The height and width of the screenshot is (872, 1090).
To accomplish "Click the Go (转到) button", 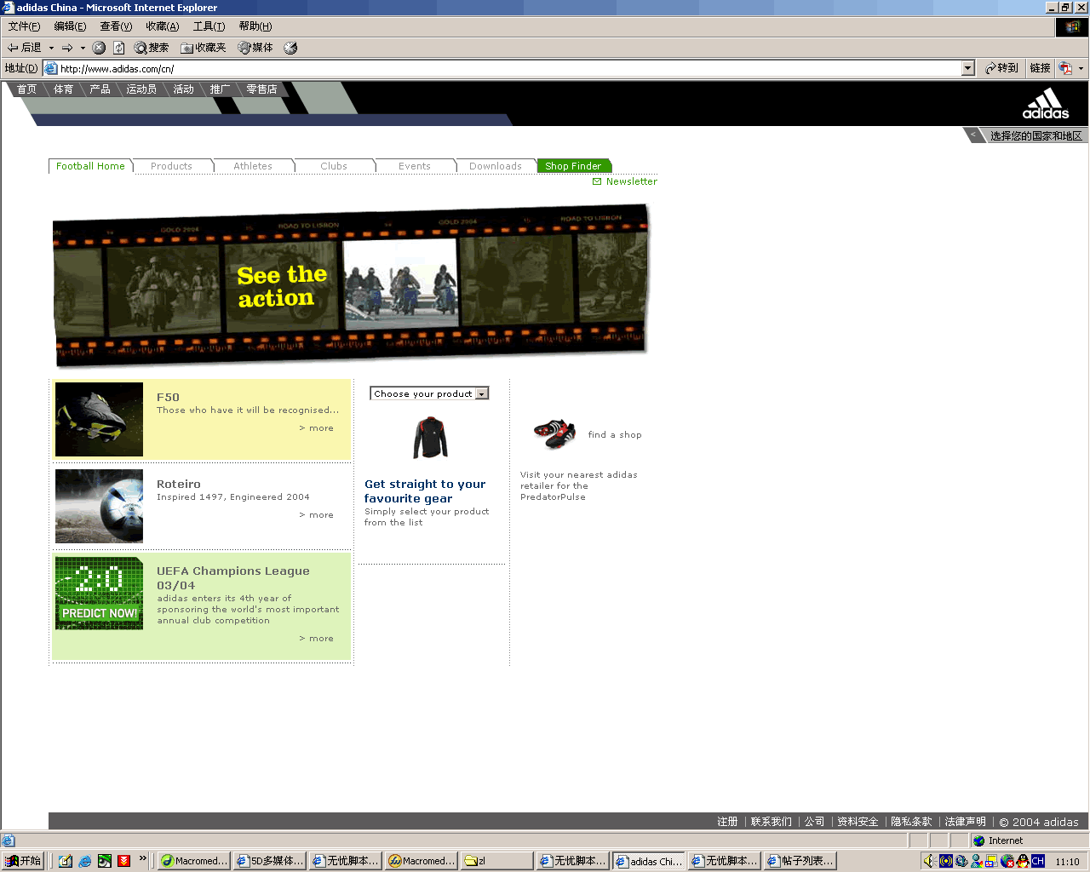I will (1001, 68).
